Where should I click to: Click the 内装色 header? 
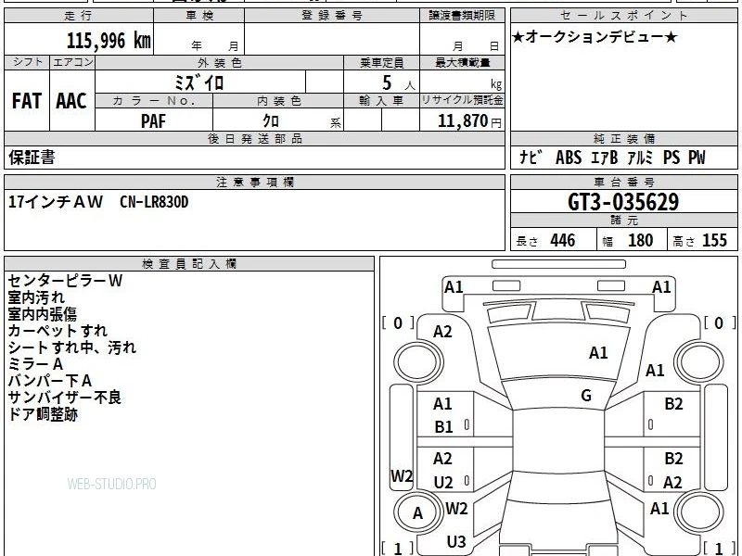click(x=279, y=101)
